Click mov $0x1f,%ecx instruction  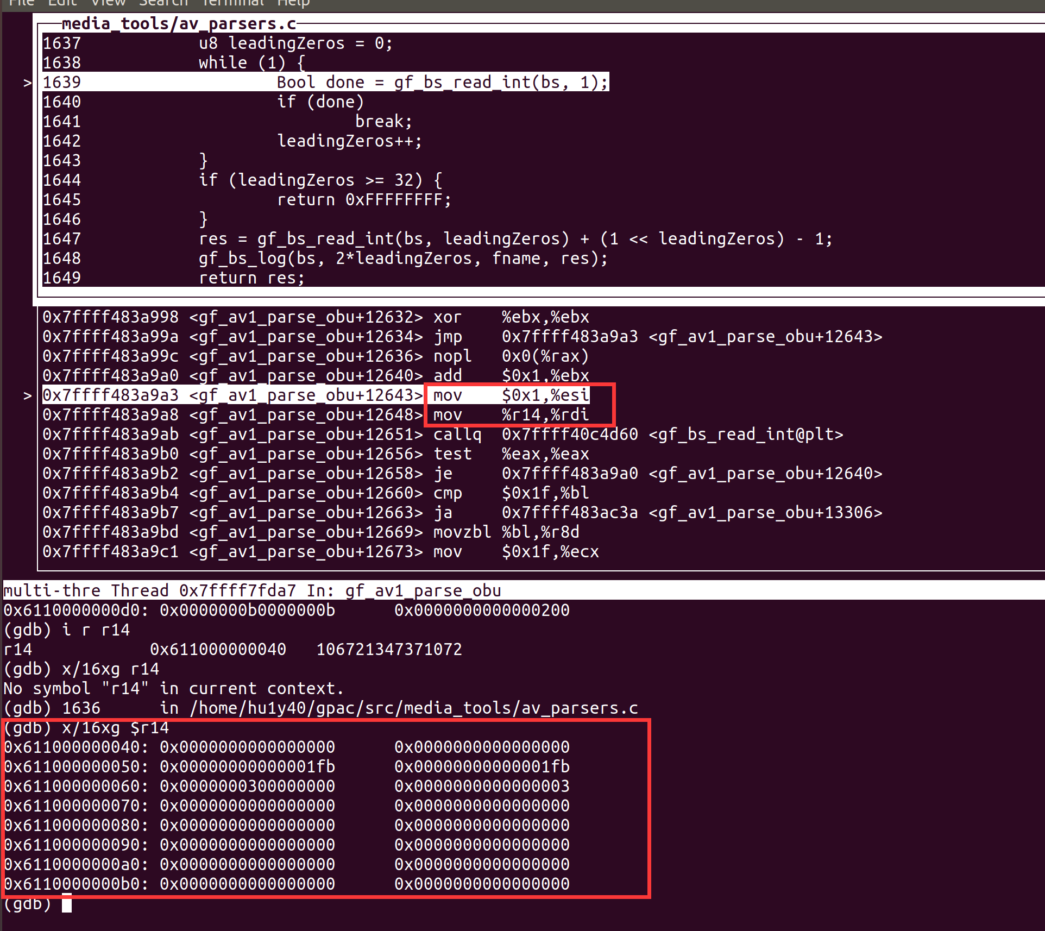point(320,551)
